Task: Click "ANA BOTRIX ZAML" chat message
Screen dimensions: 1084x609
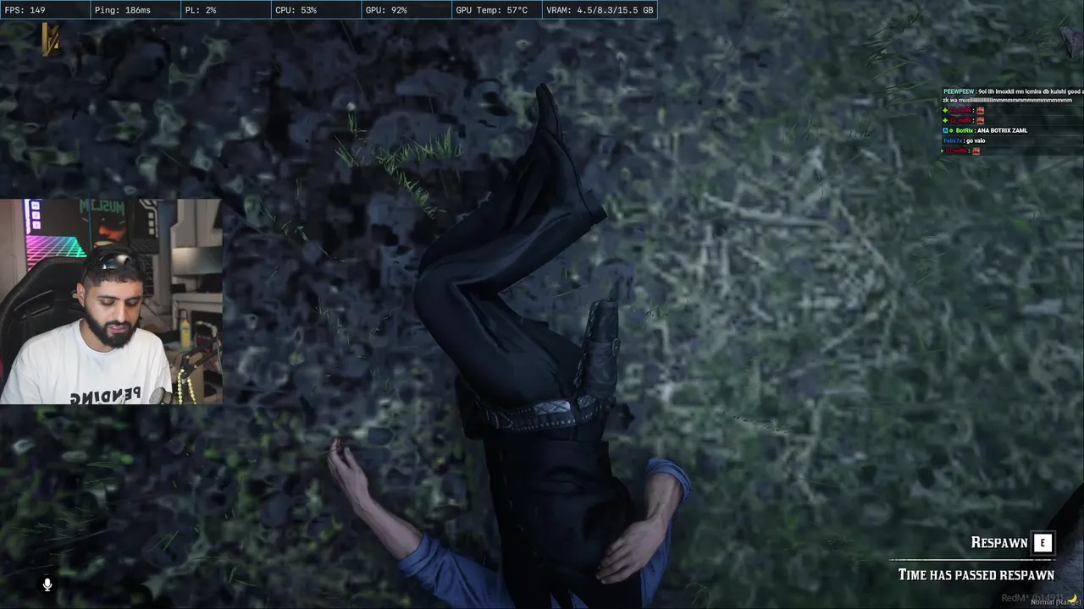Action: [1002, 130]
